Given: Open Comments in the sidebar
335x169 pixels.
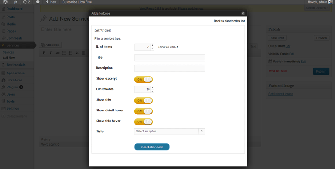Looking at the screenshot, I should coord(14,38).
